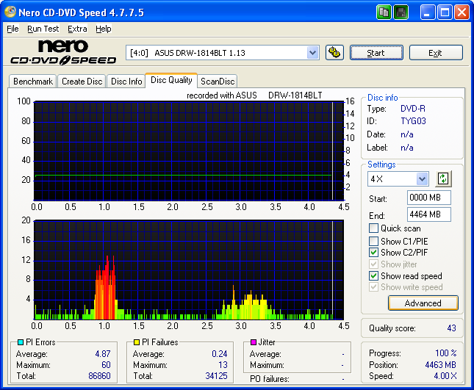This screenshot has width=474, height=390.
Task: Click the magenta Jitter color swatch
Action: click(254, 342)
